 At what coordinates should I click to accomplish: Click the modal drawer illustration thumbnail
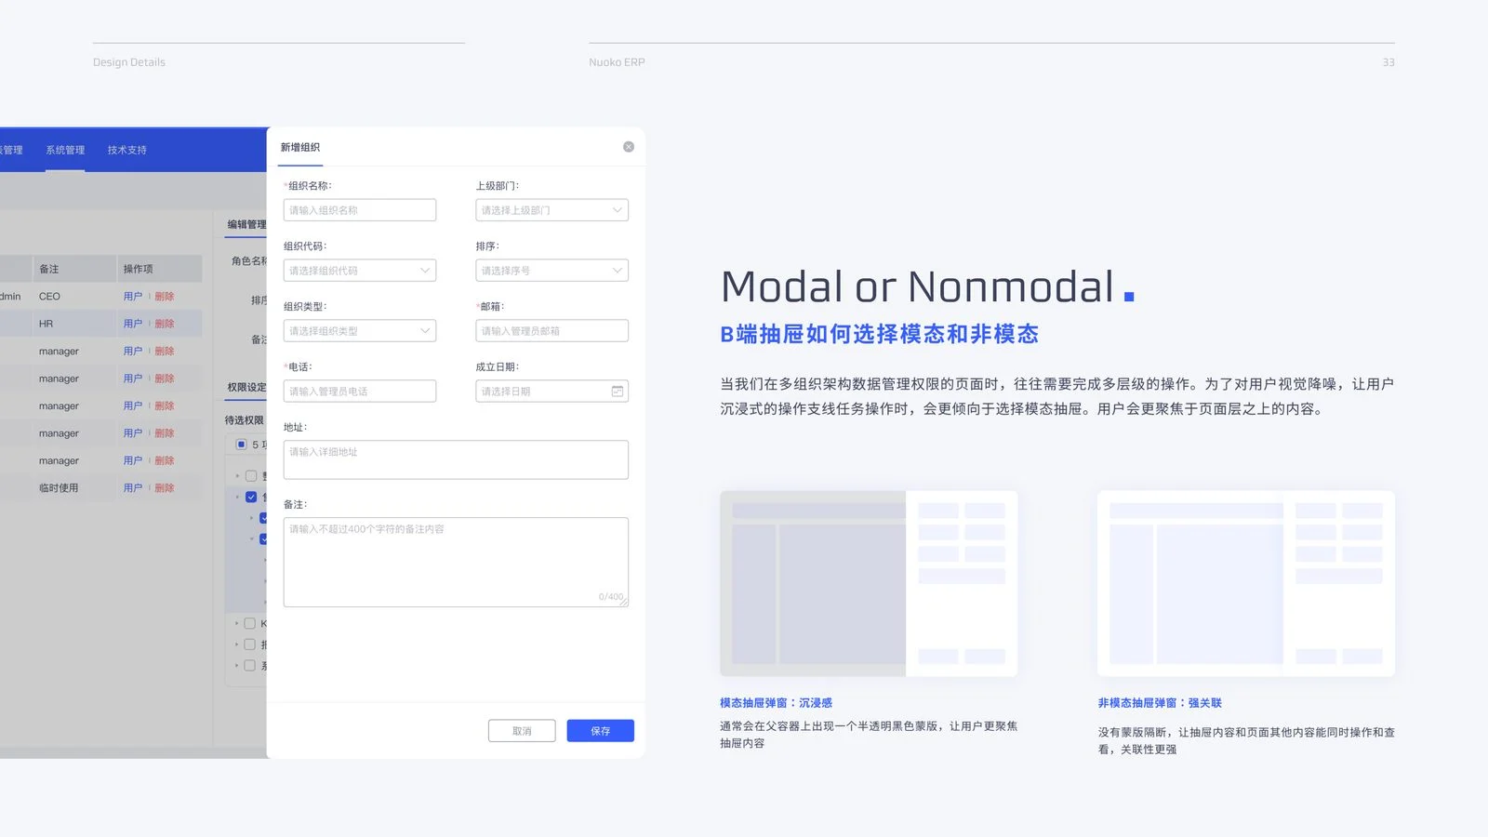coord(869,583)
